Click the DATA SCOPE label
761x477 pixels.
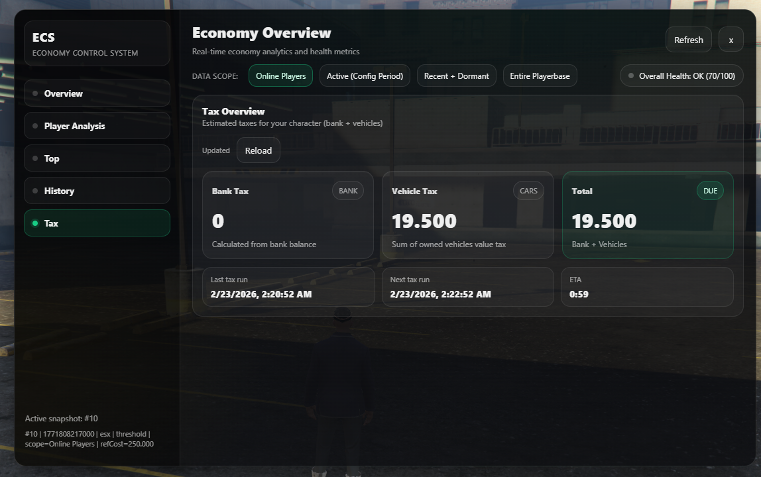[x=215, y=76]
